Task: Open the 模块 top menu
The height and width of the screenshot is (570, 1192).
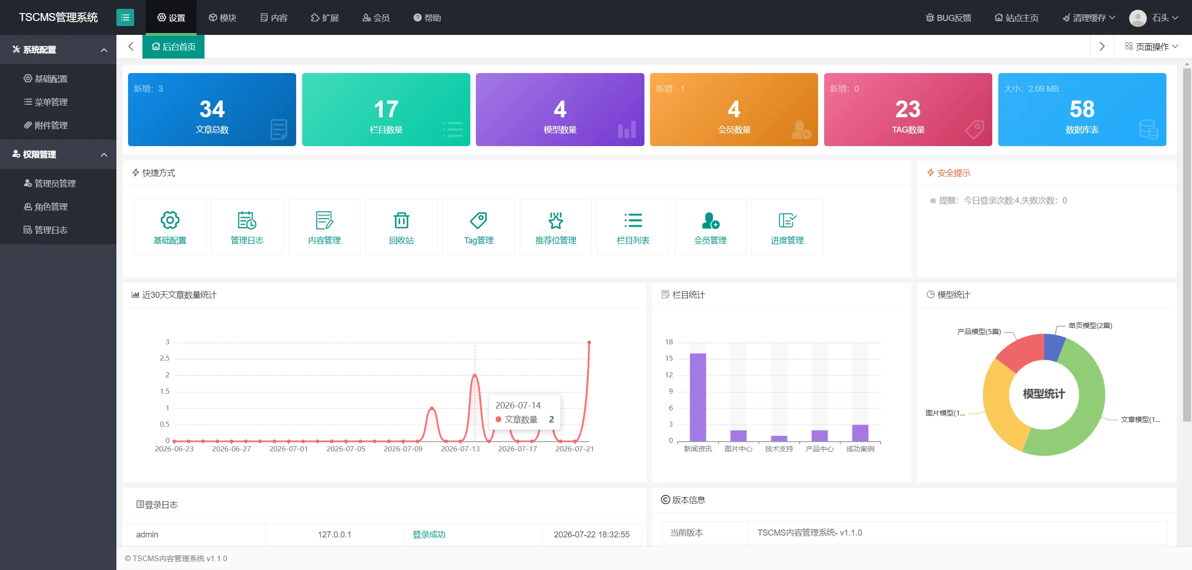Action: 222,18
